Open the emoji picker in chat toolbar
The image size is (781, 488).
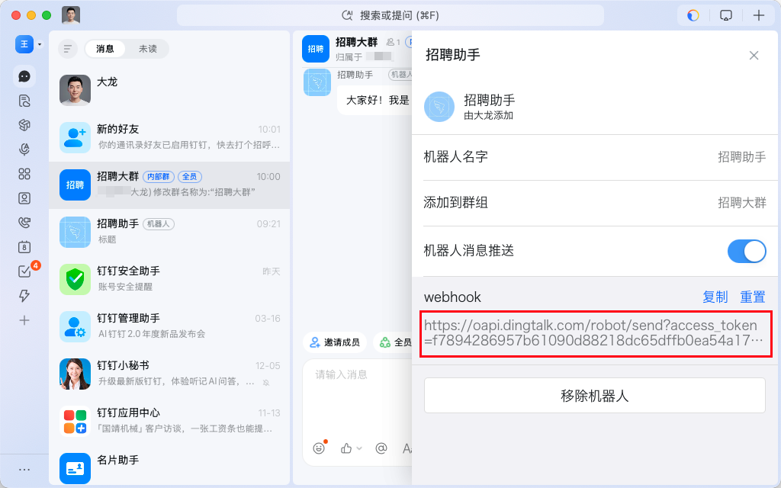(x=319, y=448)
